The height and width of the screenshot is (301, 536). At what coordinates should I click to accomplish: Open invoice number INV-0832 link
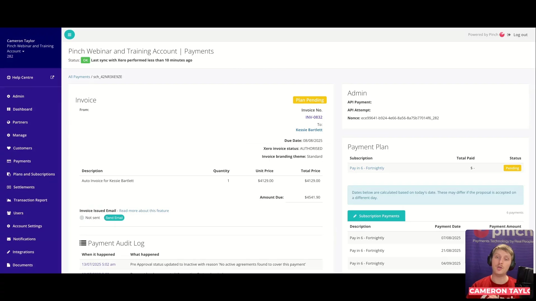(314, 117)
